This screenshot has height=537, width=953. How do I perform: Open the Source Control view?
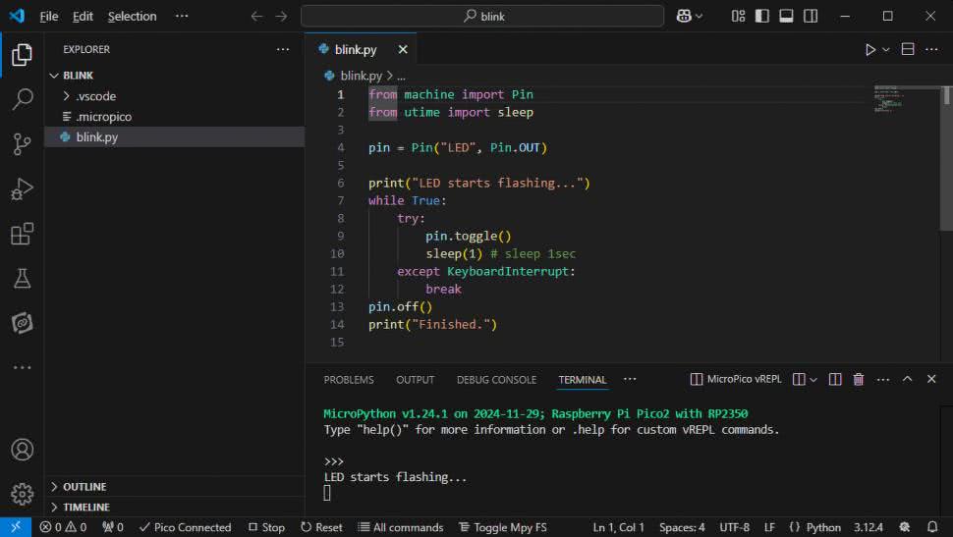point(22,144)
